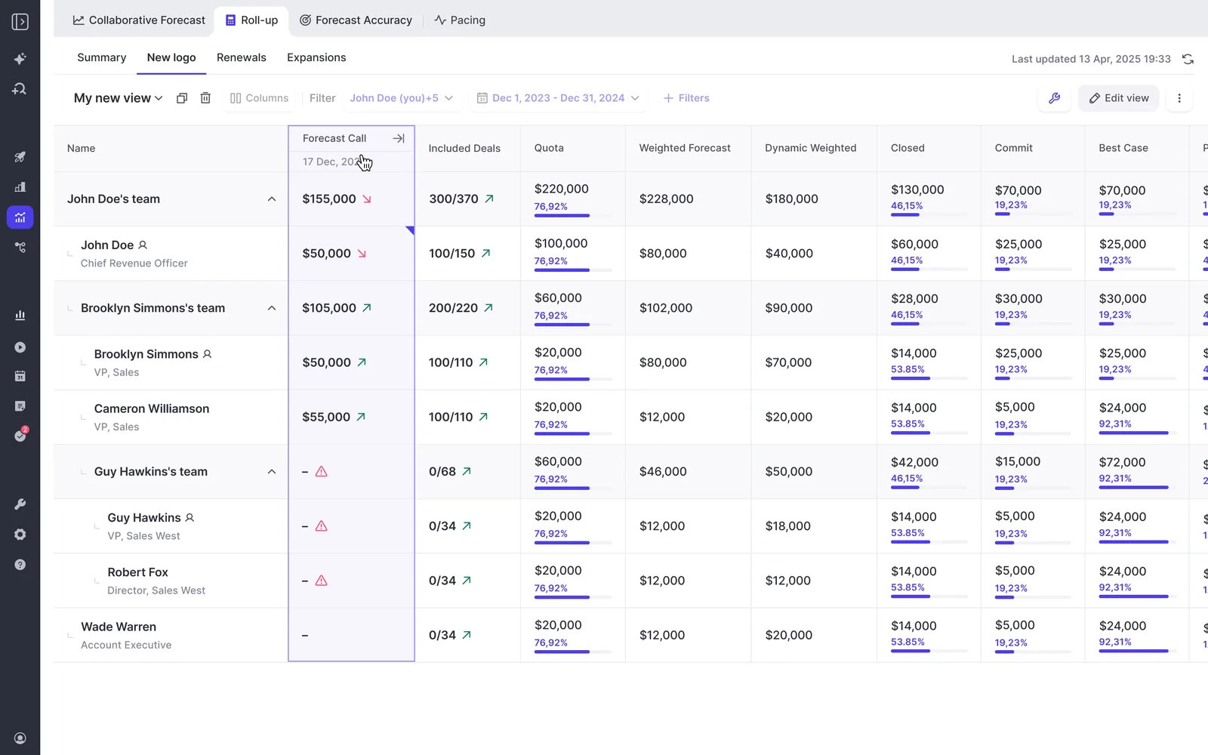Select the Expansions sub-tab

point(316,57)
